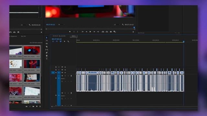Click timeline horizontal zoom handle
The height and width of the screenshot is (116, 207).
pyautogui.click(x=52, y=107)
